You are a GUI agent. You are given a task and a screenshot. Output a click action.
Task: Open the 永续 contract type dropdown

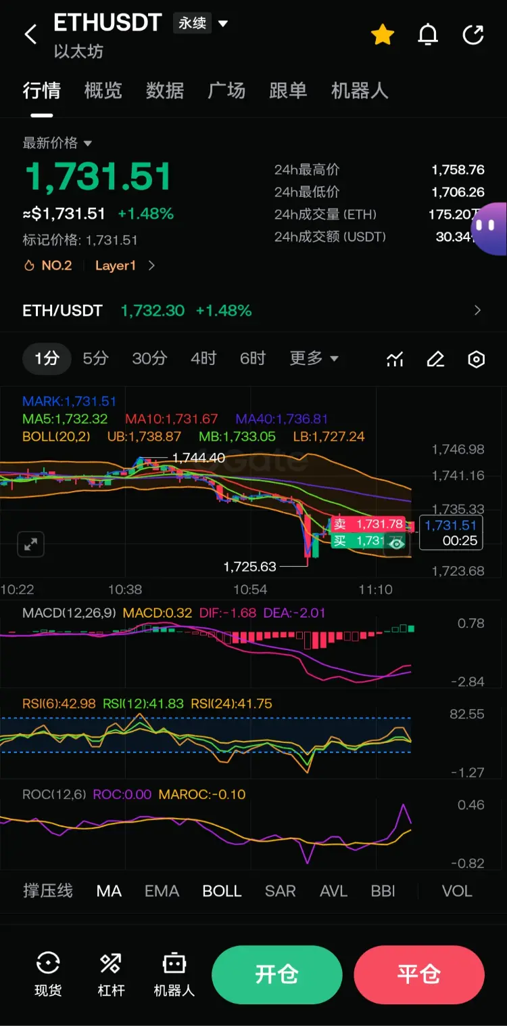click(201, 23)
